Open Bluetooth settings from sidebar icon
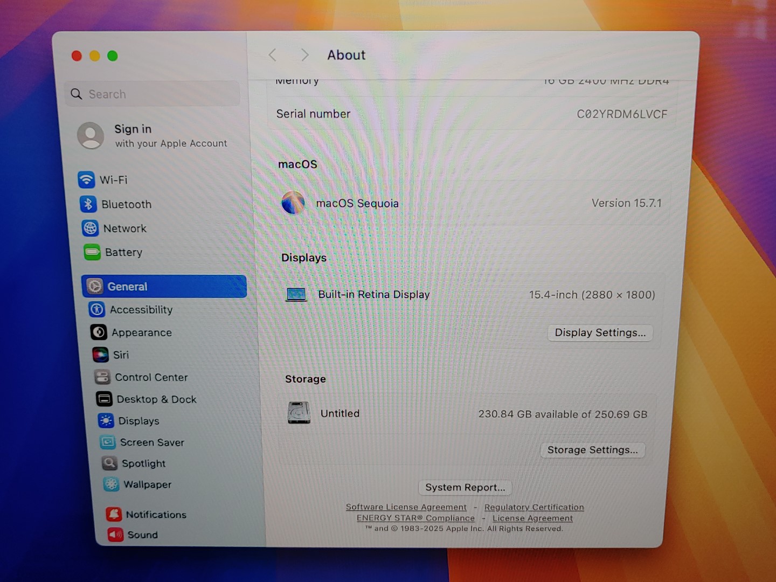 click(88, 204)
